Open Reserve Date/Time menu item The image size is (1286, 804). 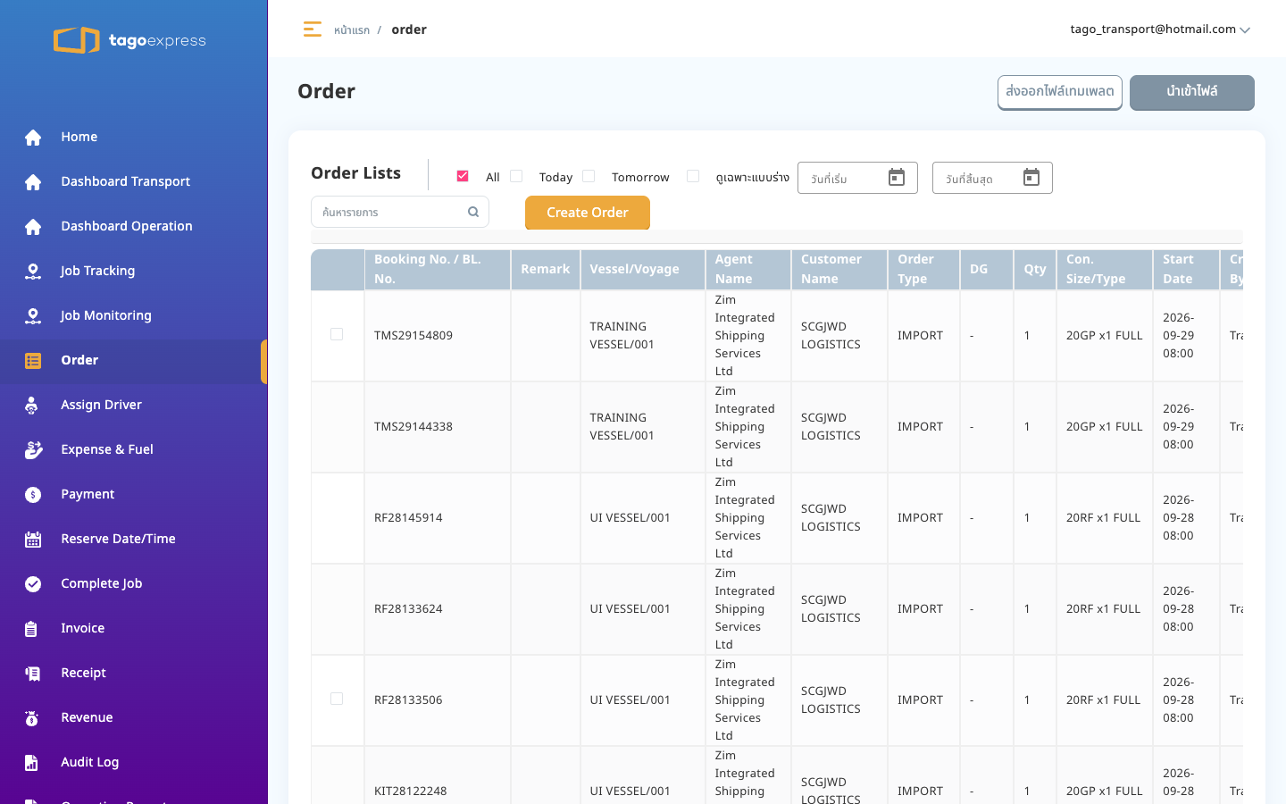click(x=134, y=539)
